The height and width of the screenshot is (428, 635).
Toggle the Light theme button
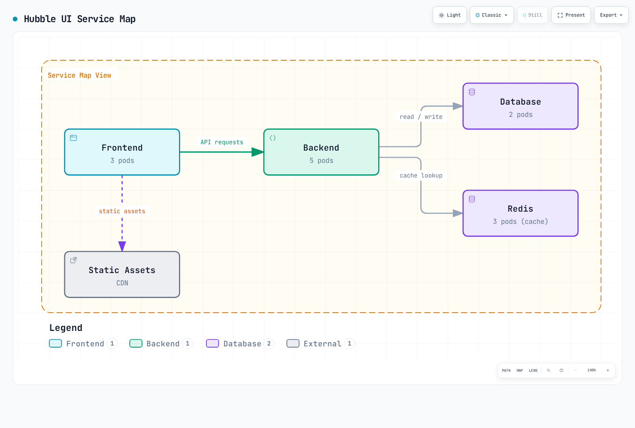click(x=450, y=15)
